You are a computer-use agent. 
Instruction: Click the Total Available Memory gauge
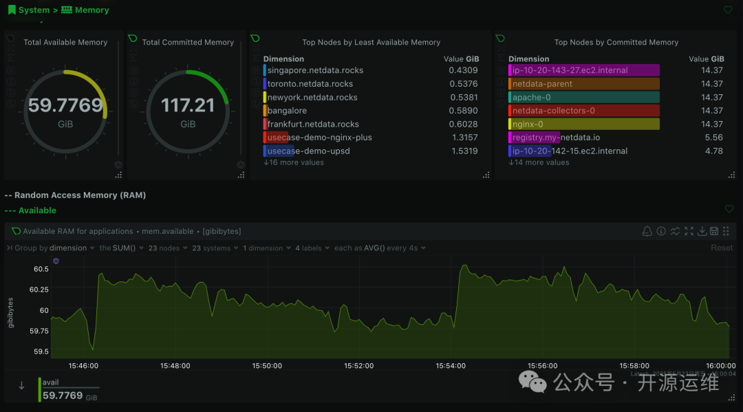(65, 112)
